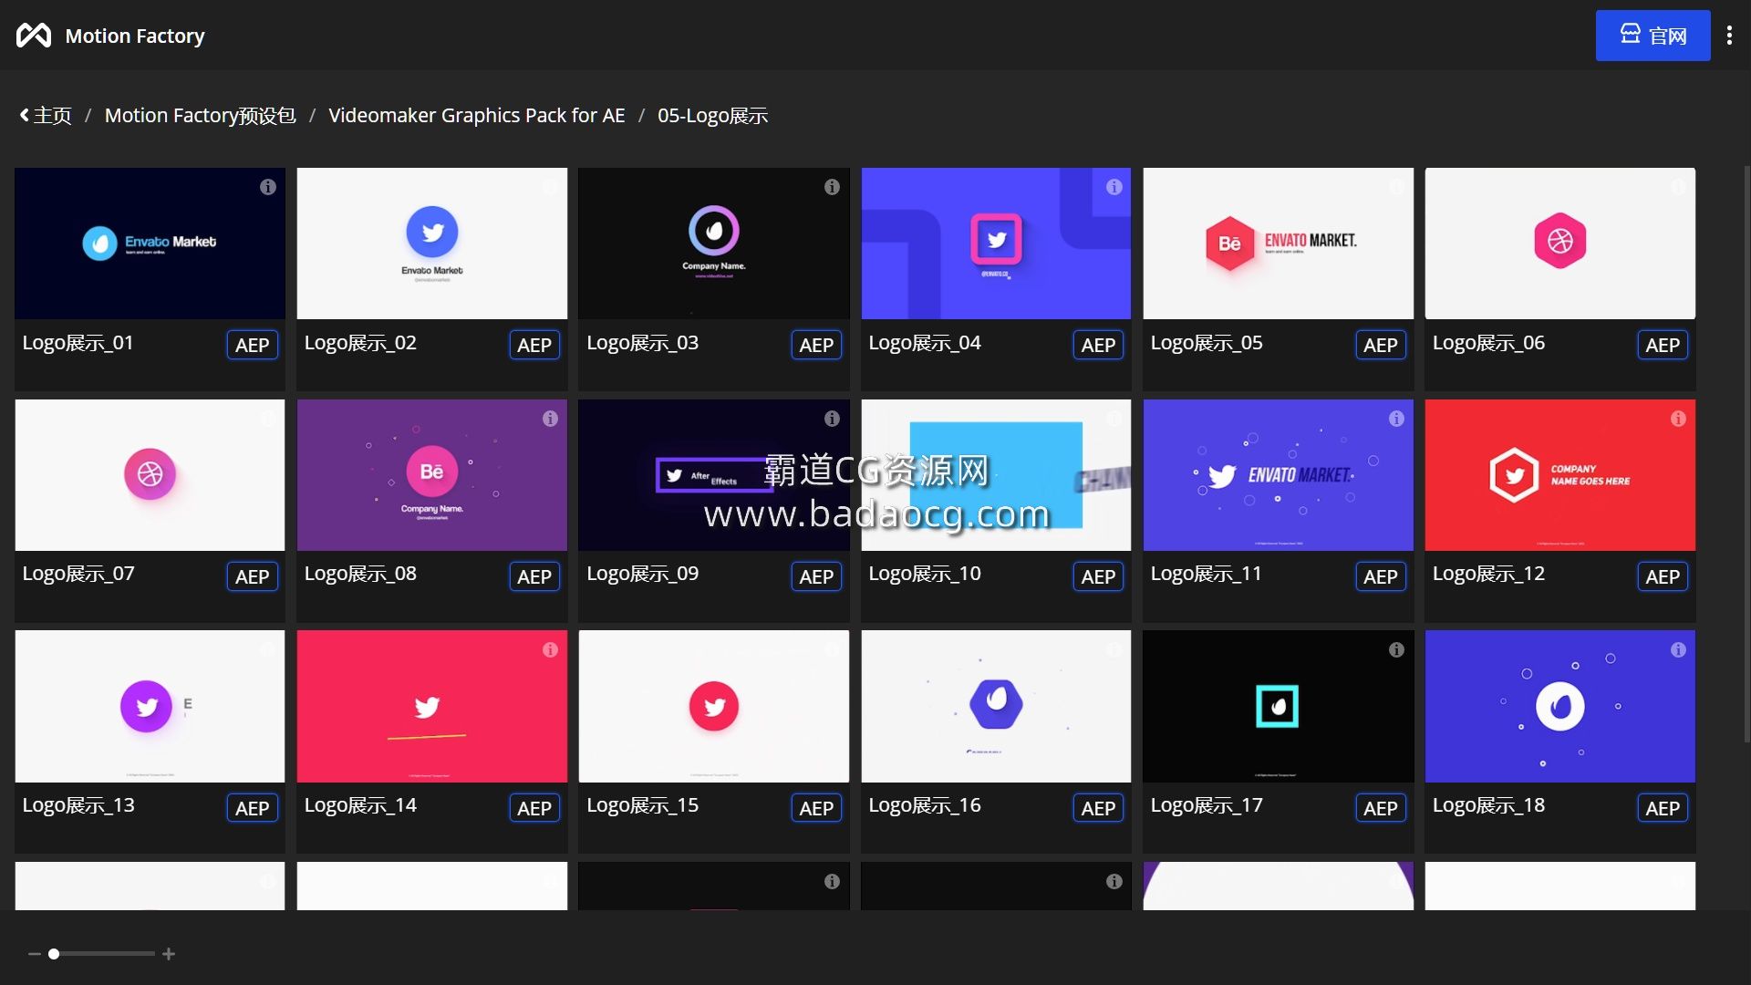The image size is (1751, 985).
Task: Show info icon for Logo展示_14
Action: [x=550, y=650]
